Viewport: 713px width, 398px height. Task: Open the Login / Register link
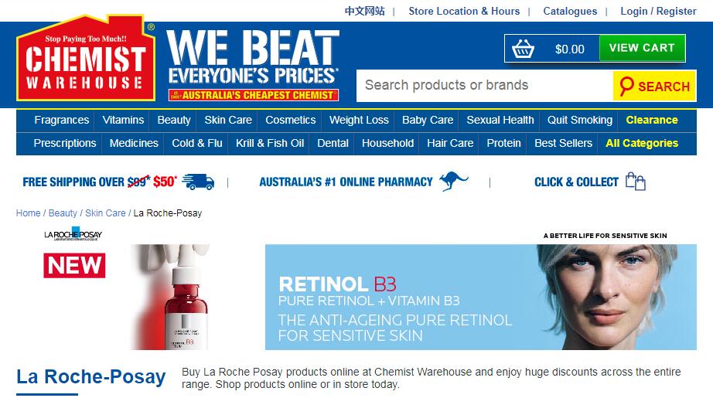point(658,11)
